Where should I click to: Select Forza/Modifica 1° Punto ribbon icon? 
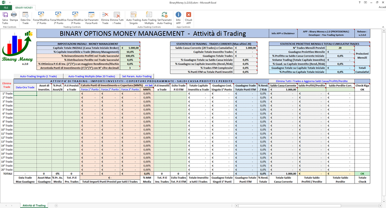tap(41, 18)
